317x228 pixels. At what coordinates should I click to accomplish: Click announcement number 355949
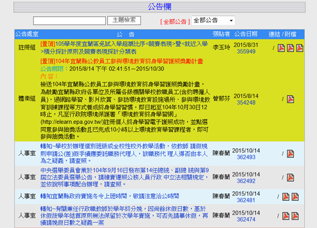246,51
